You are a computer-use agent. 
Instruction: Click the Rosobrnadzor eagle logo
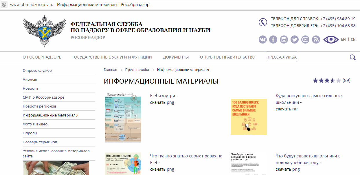pyautogui.click(x=41, y=31)
